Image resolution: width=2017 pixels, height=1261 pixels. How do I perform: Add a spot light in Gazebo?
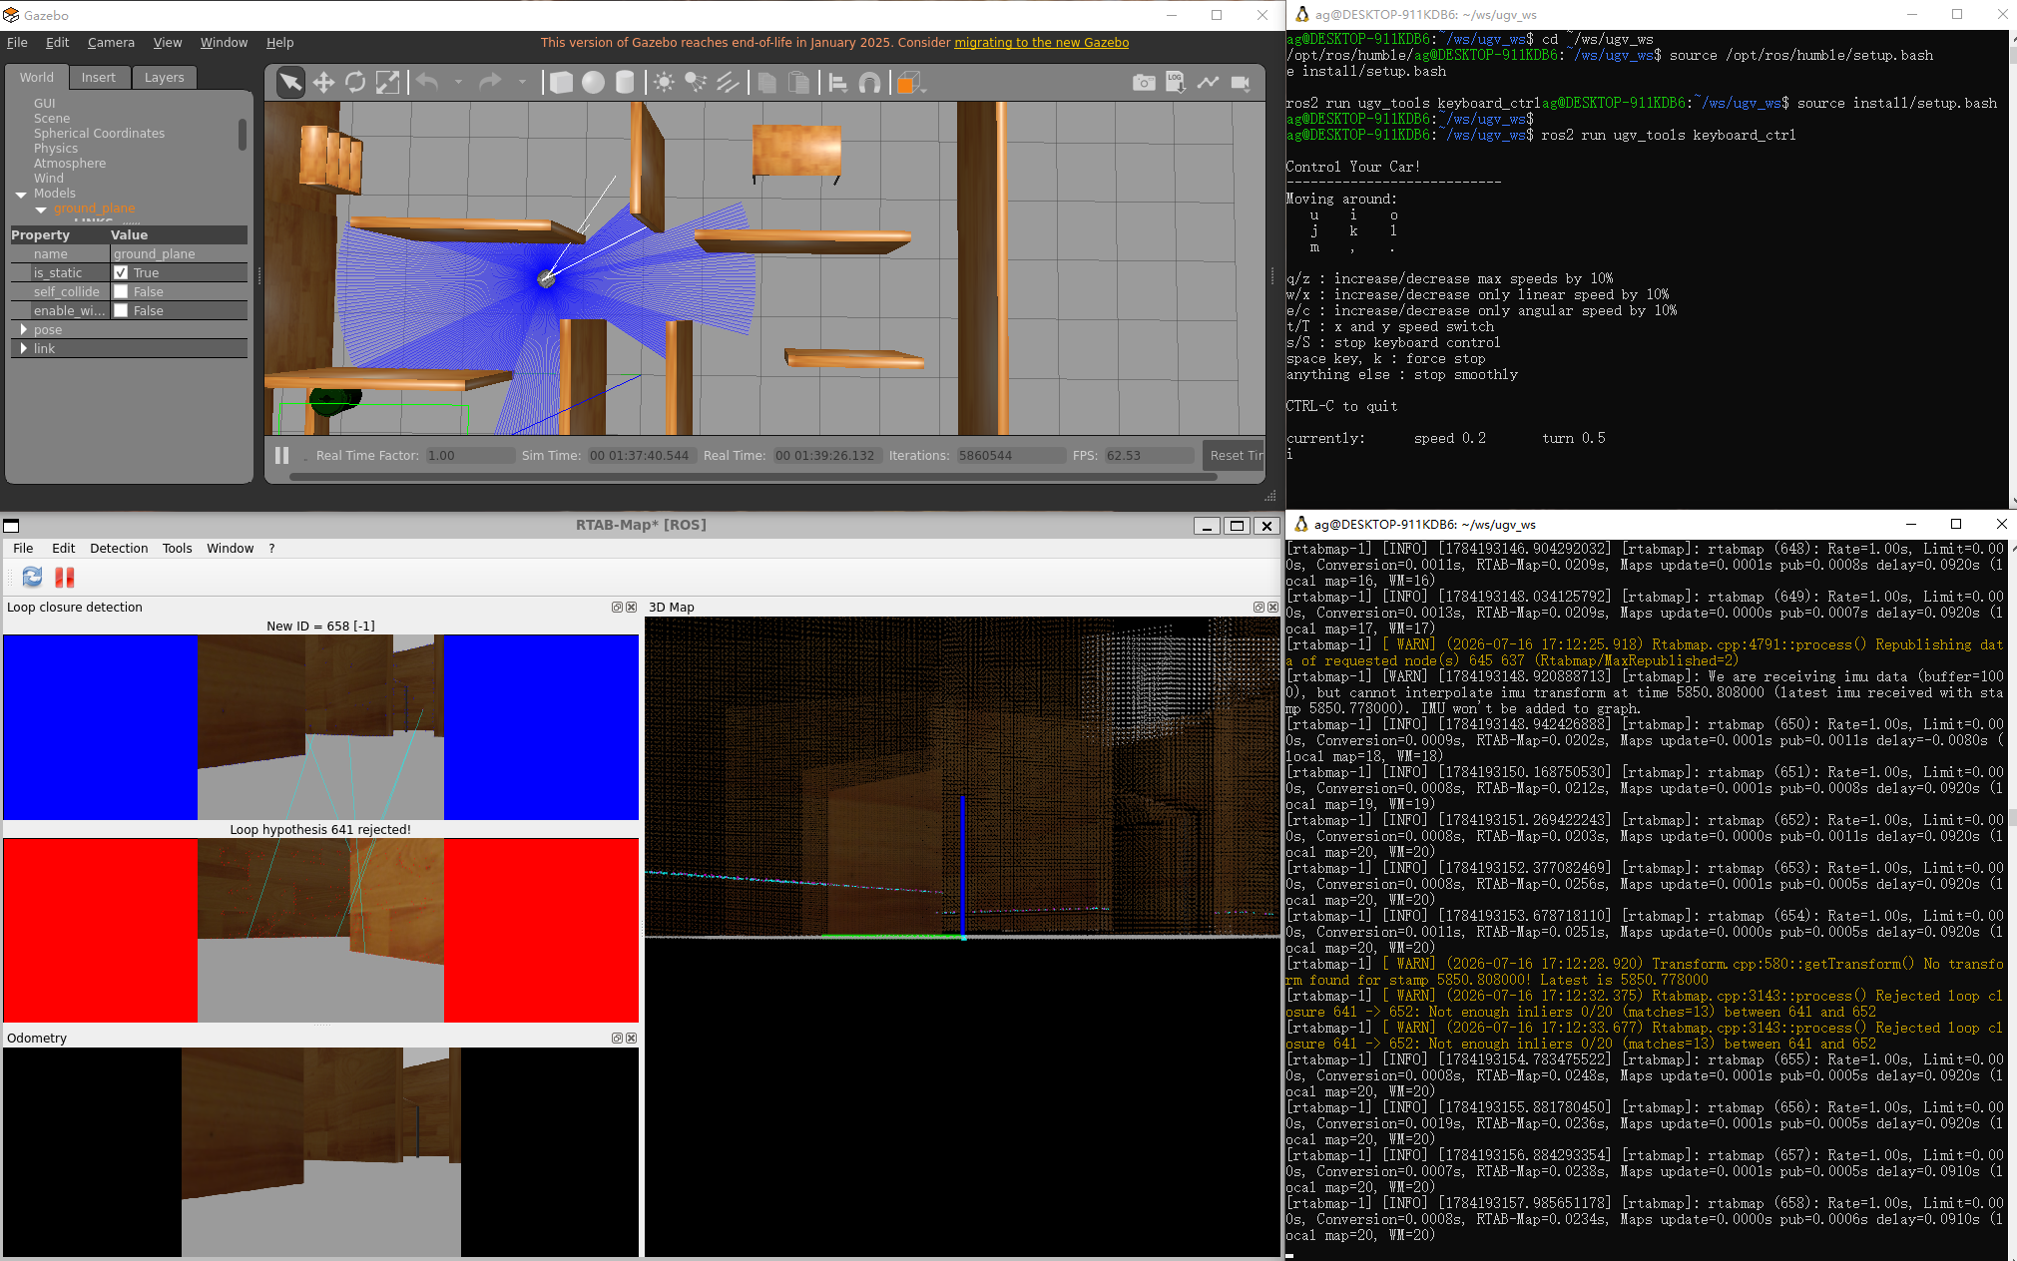(x=696, y=83)
